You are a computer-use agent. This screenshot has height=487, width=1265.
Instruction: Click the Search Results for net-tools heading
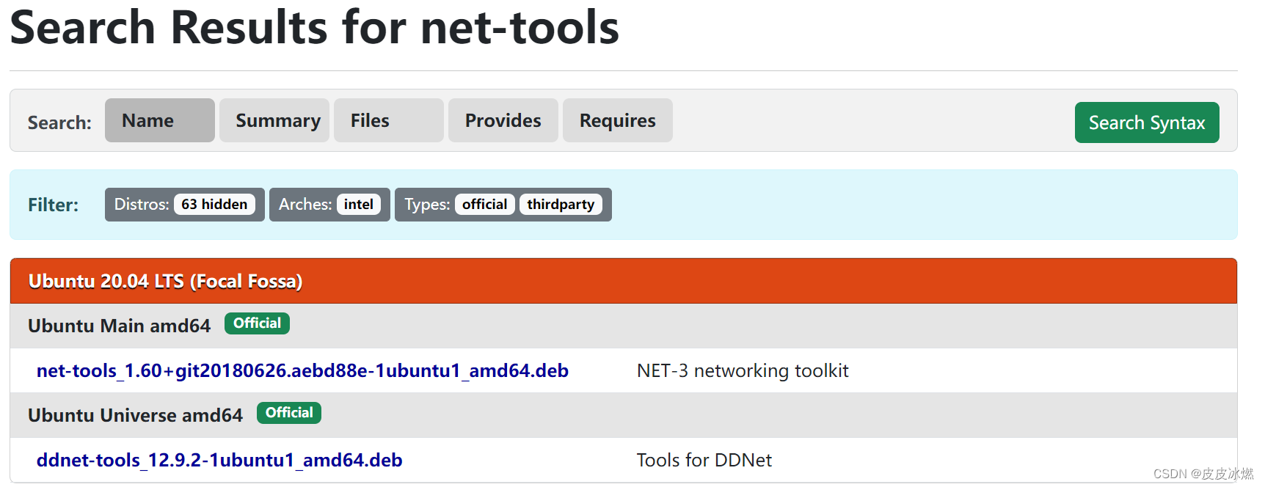(315, 27)
